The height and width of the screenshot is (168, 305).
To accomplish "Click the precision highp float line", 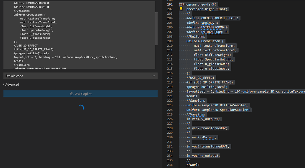I will tap(207, 9).
